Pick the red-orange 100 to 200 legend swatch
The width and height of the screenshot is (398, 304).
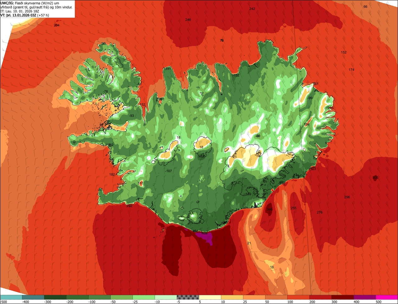click(298, 297)
